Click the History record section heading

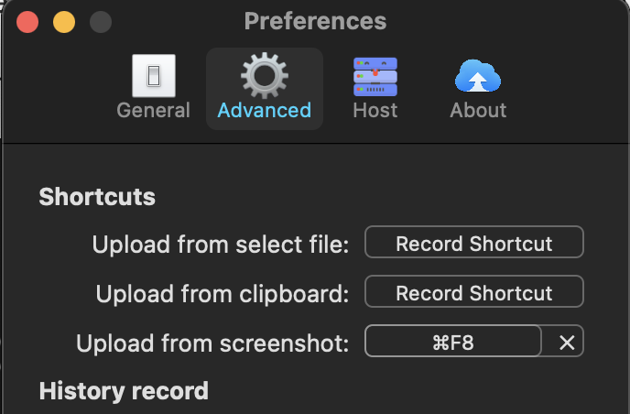click(x=124, y=392)
